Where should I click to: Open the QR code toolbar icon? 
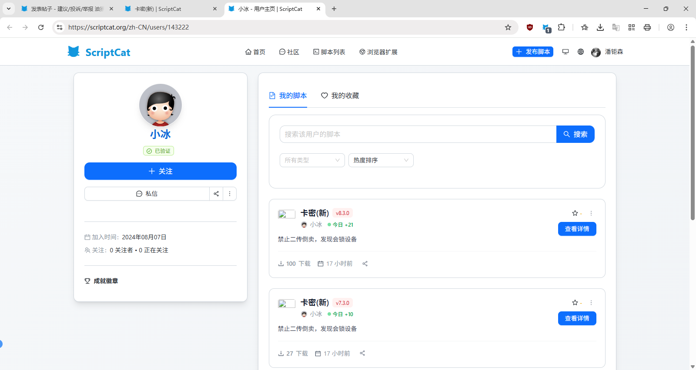(632, 27)
